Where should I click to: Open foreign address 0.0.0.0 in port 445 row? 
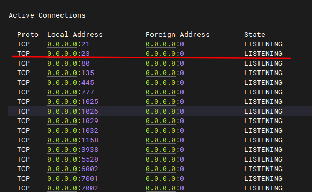tap(161, 83)
